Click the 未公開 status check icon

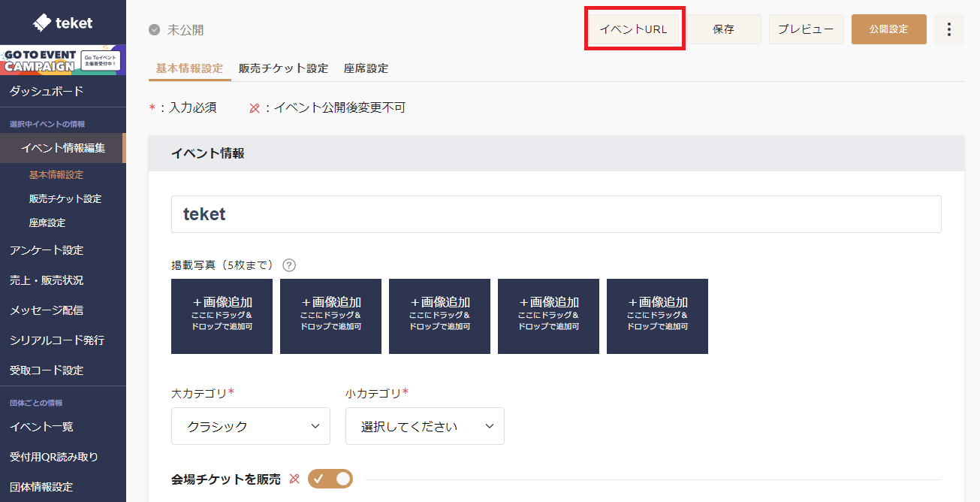point(155,30)
